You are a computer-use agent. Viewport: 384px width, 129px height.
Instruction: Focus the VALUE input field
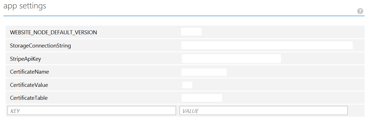264,110
